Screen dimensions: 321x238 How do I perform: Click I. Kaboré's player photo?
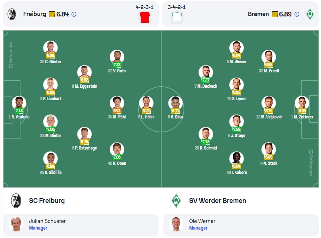pos(237,158)
